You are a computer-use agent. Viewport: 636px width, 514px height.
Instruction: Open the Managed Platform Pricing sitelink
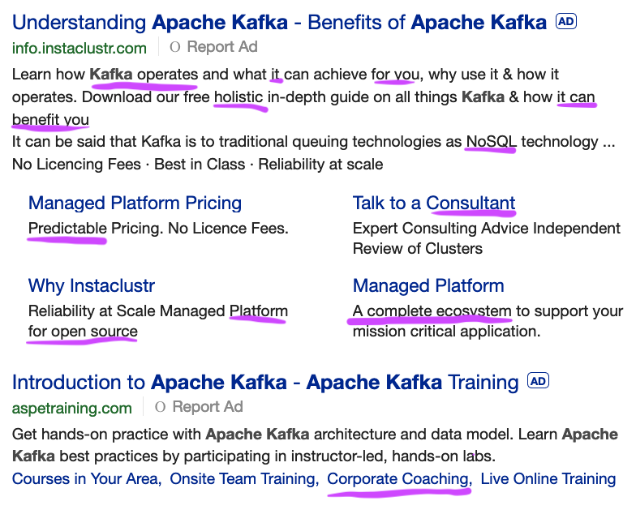point(135,203)
